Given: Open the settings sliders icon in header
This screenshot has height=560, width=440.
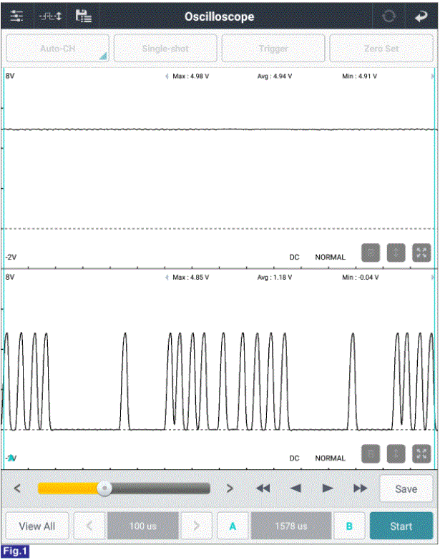Looking at the screenshot, I should 16,16.
